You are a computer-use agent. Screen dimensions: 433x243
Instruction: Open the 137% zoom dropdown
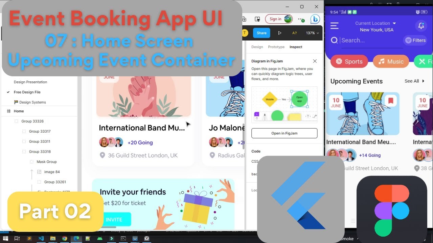coord(313,33)
